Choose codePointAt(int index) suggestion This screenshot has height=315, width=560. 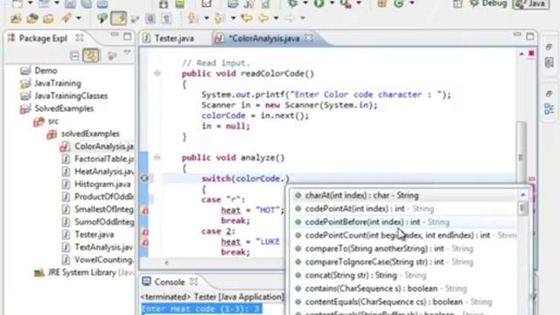[404, 208]
